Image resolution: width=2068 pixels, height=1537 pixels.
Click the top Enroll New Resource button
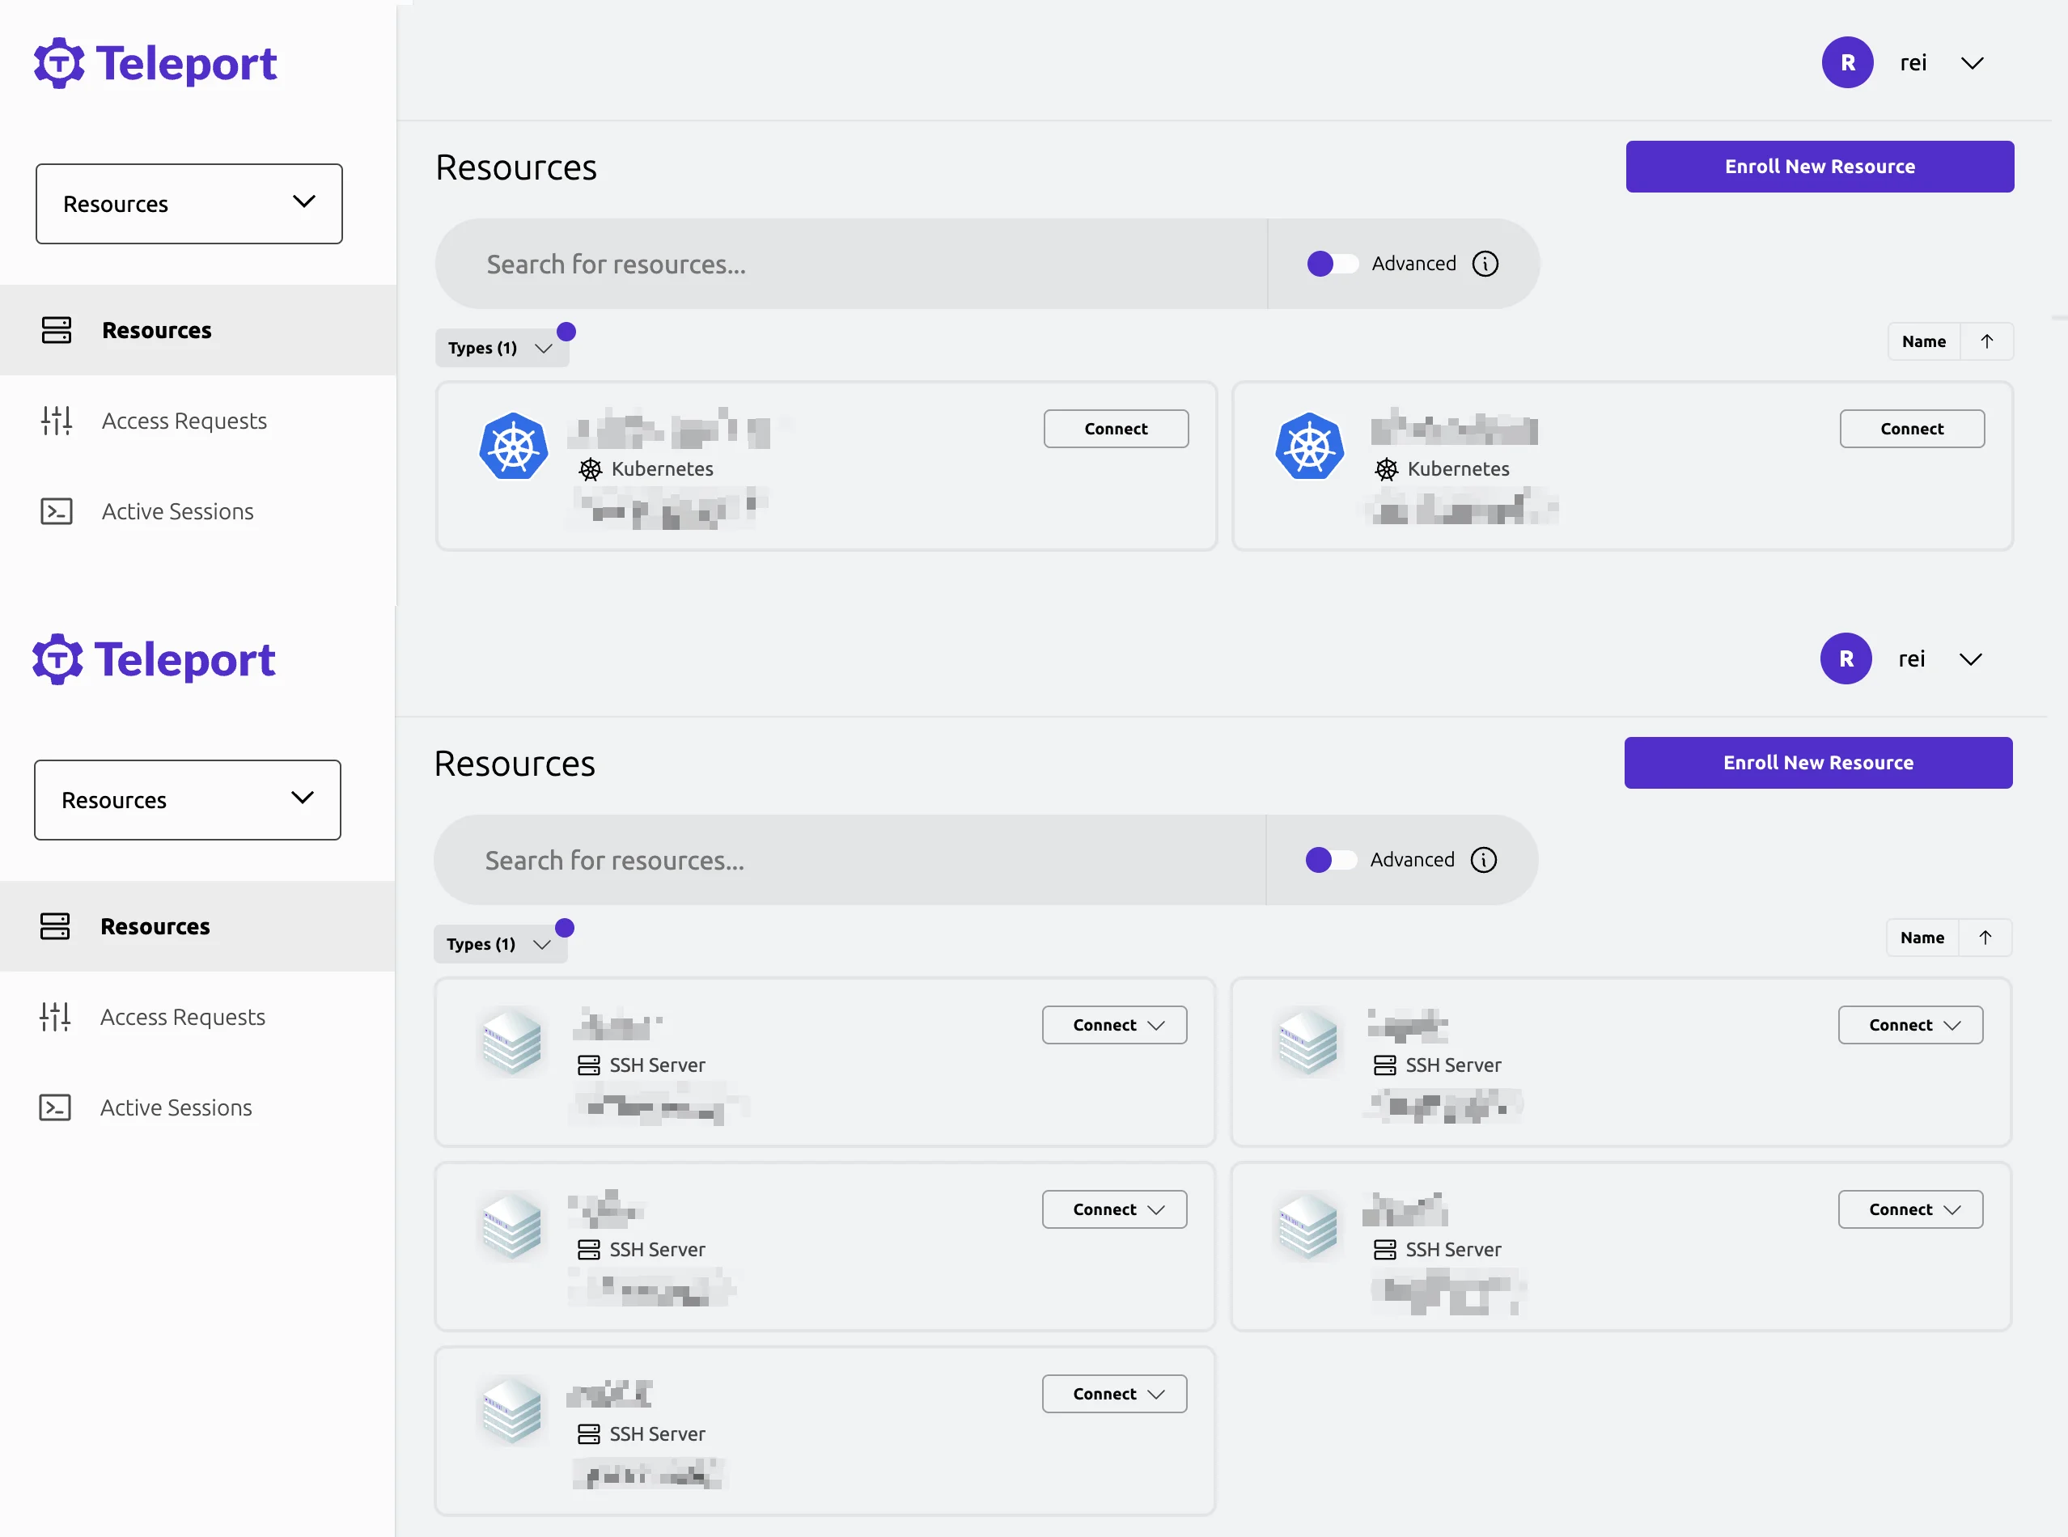tap(1819, 167)
